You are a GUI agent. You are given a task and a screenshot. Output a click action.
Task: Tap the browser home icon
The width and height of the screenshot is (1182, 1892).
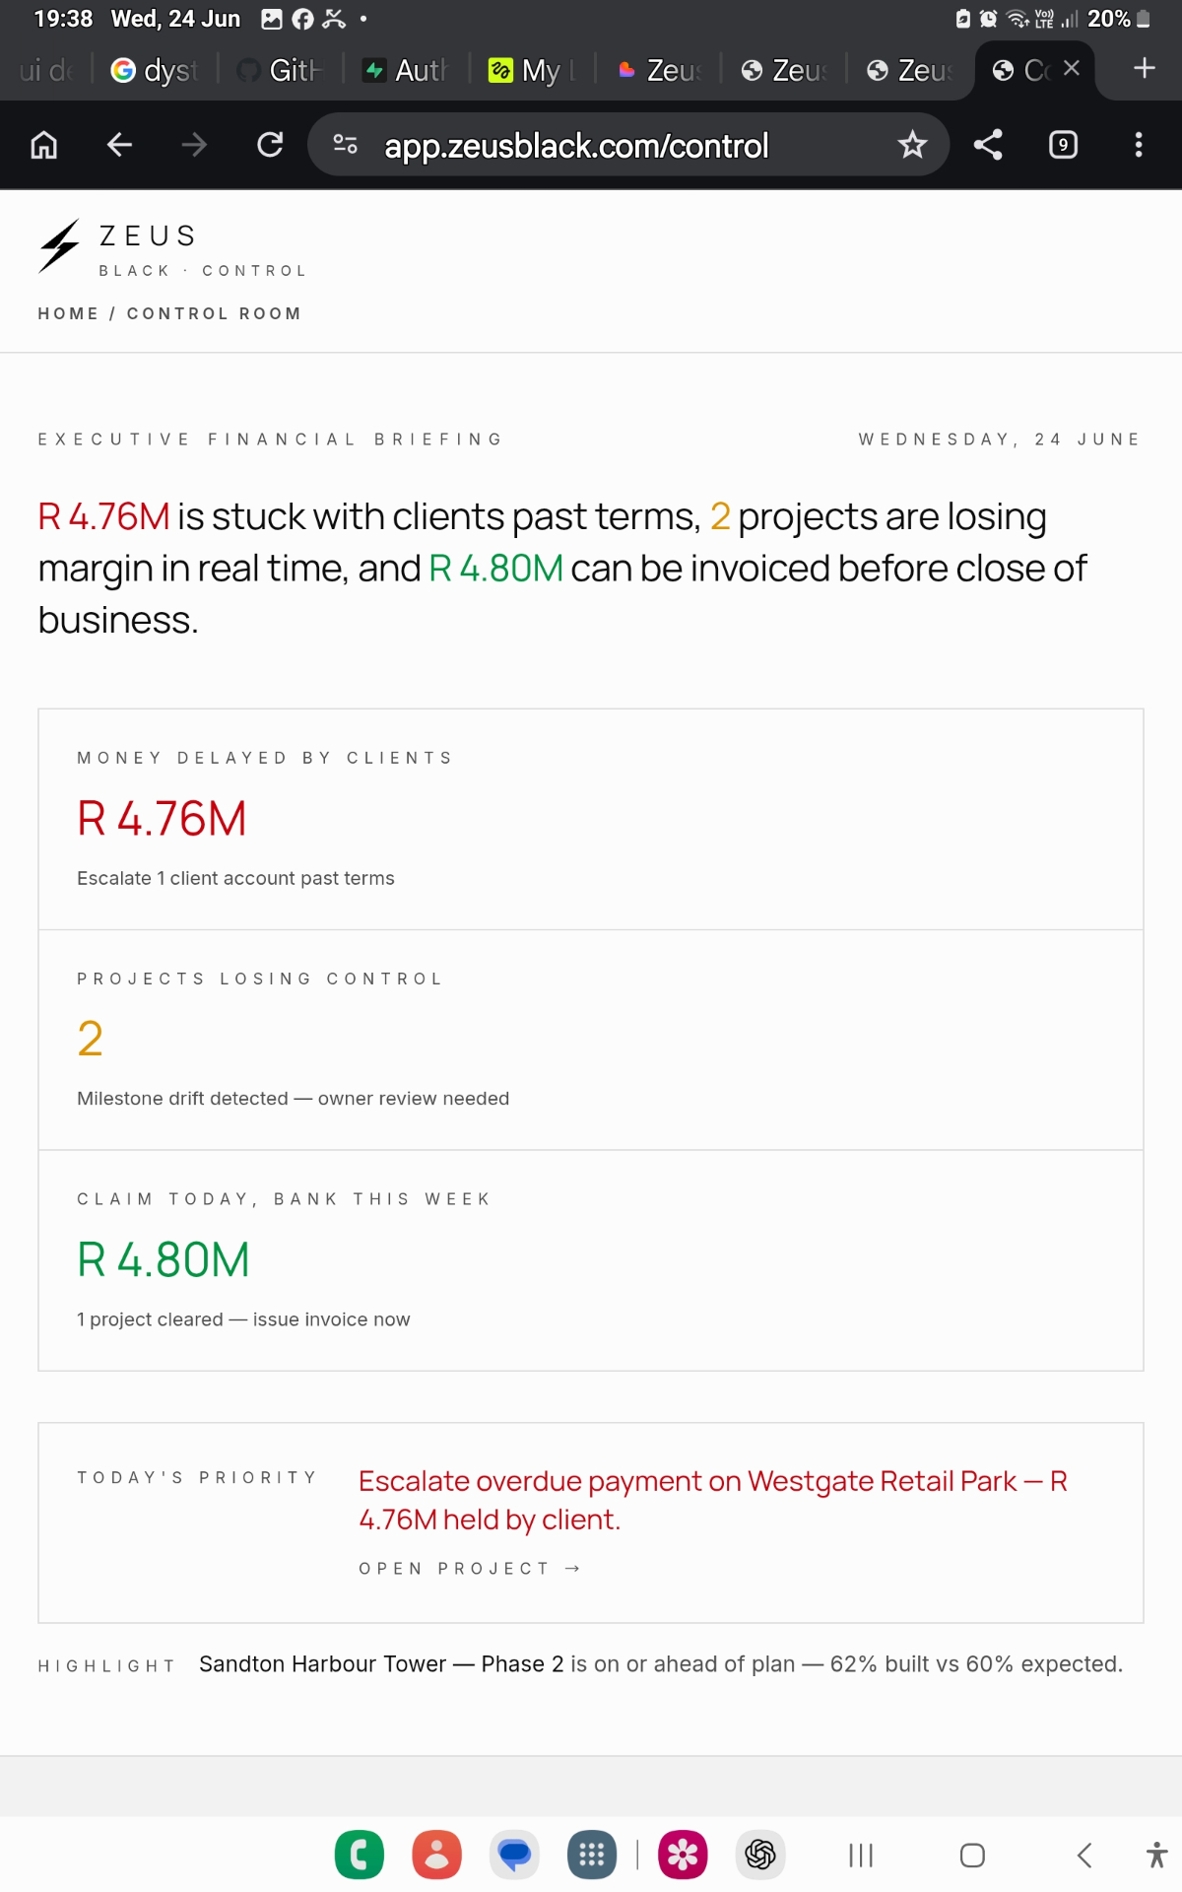pos(44,146)
